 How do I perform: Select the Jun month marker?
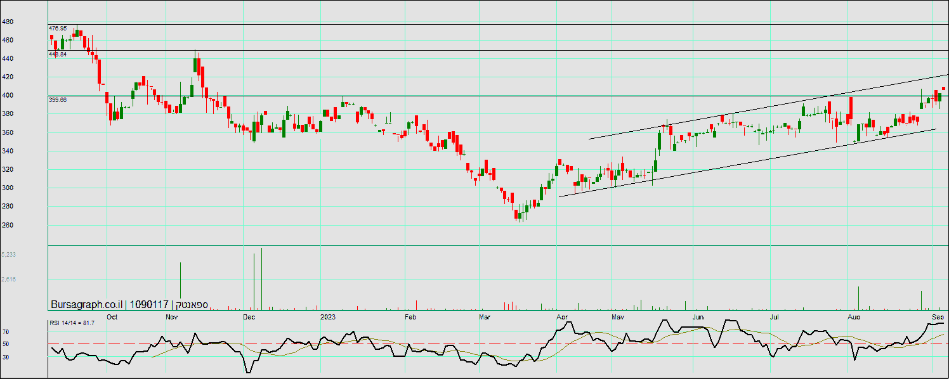coord(698,316)
